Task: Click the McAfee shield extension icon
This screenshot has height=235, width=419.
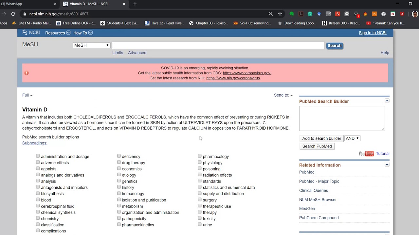Action: pos(393,14)
